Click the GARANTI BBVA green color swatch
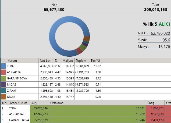171x123 pixels. (3, 78)
